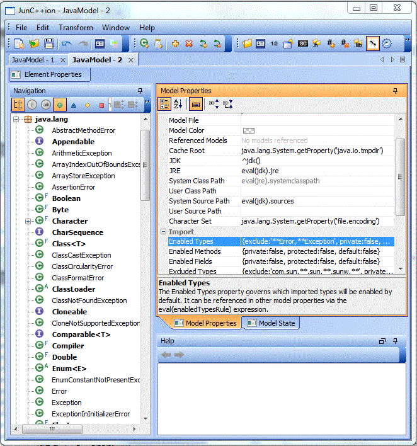The width and height of the screenshot is (417, 446).
Task: Go to previous document tab arrow
Action: (x=382, y=59)
